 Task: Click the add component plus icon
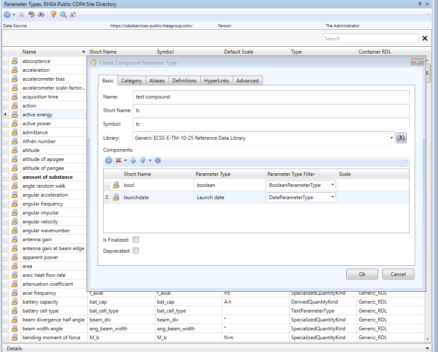pyautogui.click(x=108, y=160)
